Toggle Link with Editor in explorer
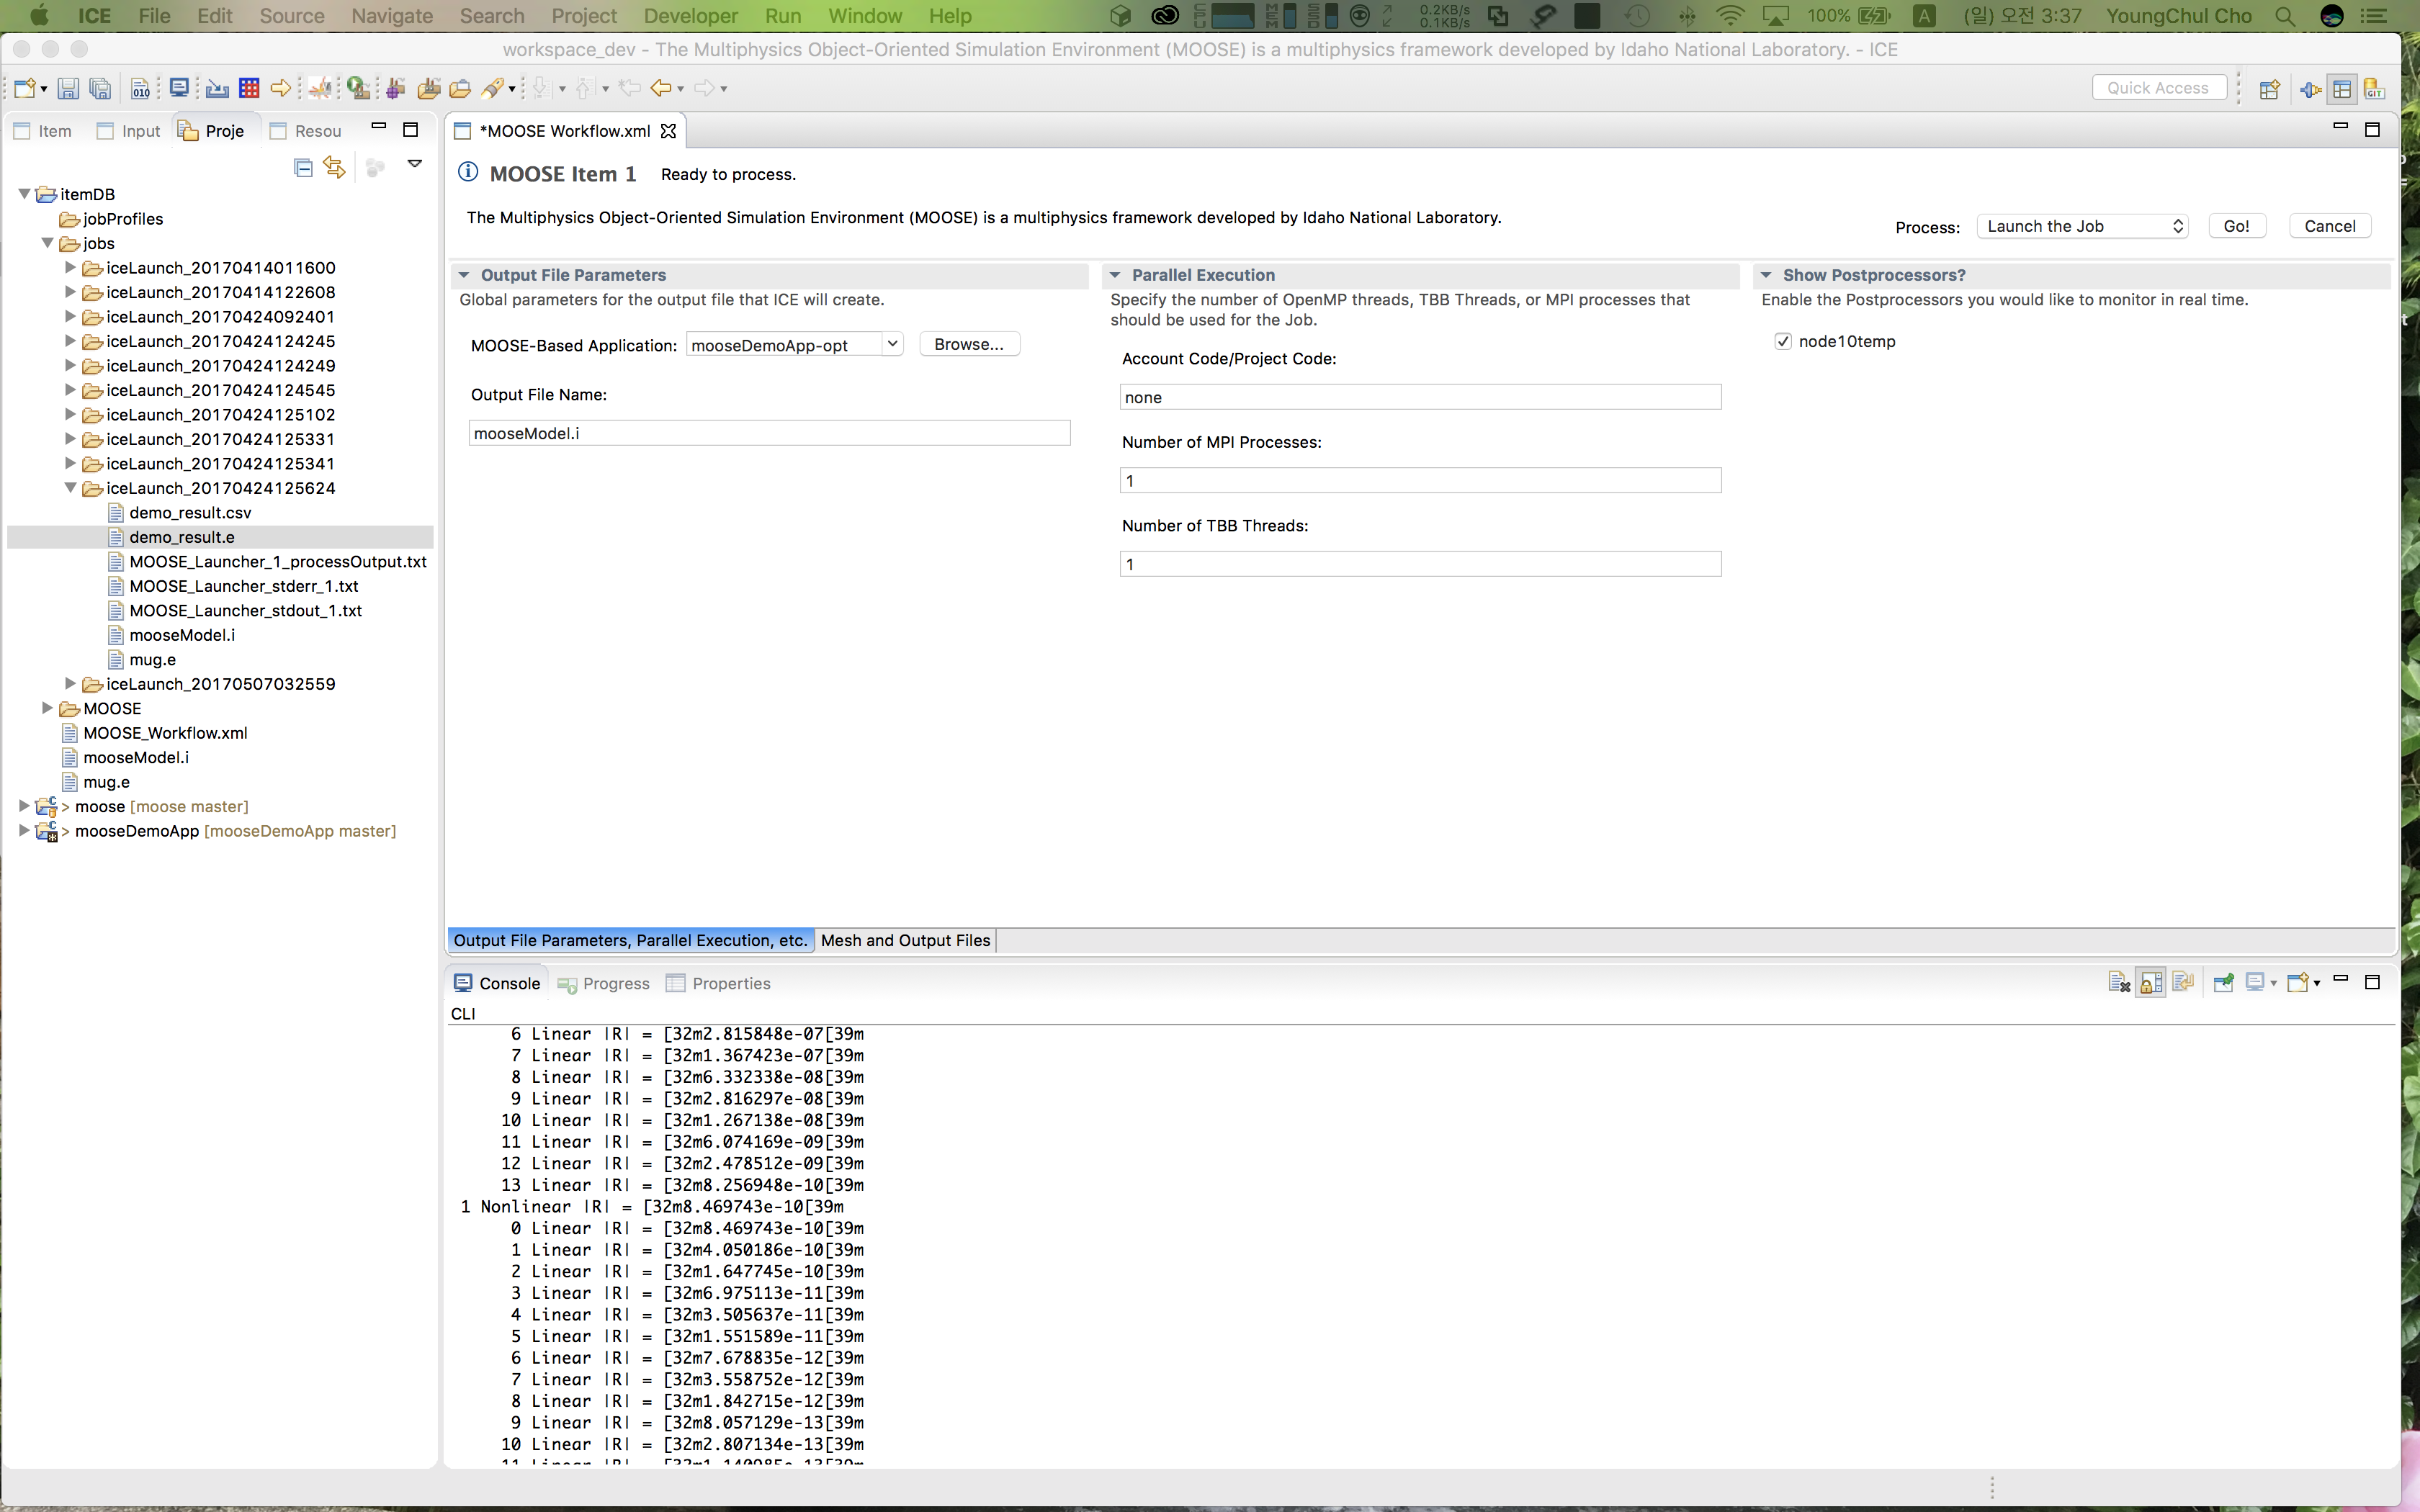Viewport: 2420px width, 1512px height. (x=334, y=167)
